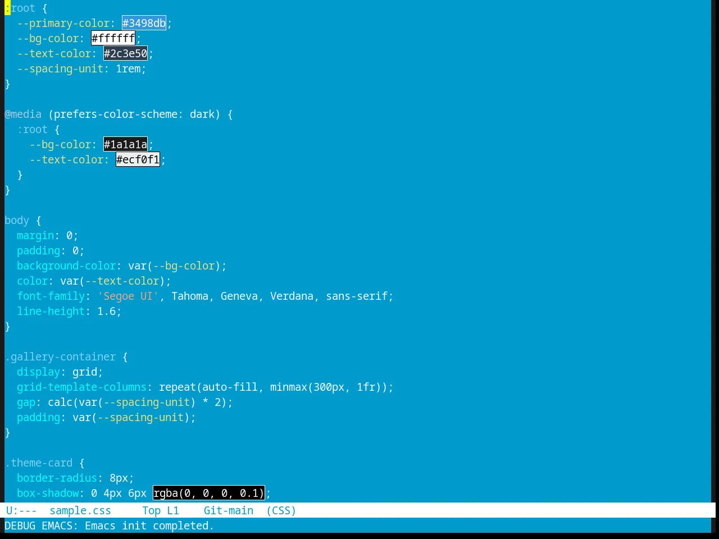Viewport: 719px width, 539px height.
Task: Click the (CSS) major mode indicator
Action: click(x=281, y=510)
